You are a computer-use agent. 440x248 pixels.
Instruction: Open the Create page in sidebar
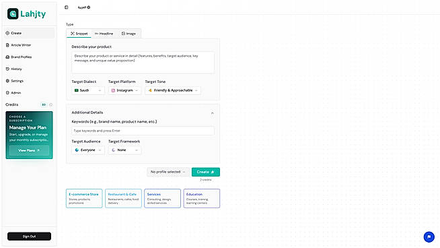[30, 33]
